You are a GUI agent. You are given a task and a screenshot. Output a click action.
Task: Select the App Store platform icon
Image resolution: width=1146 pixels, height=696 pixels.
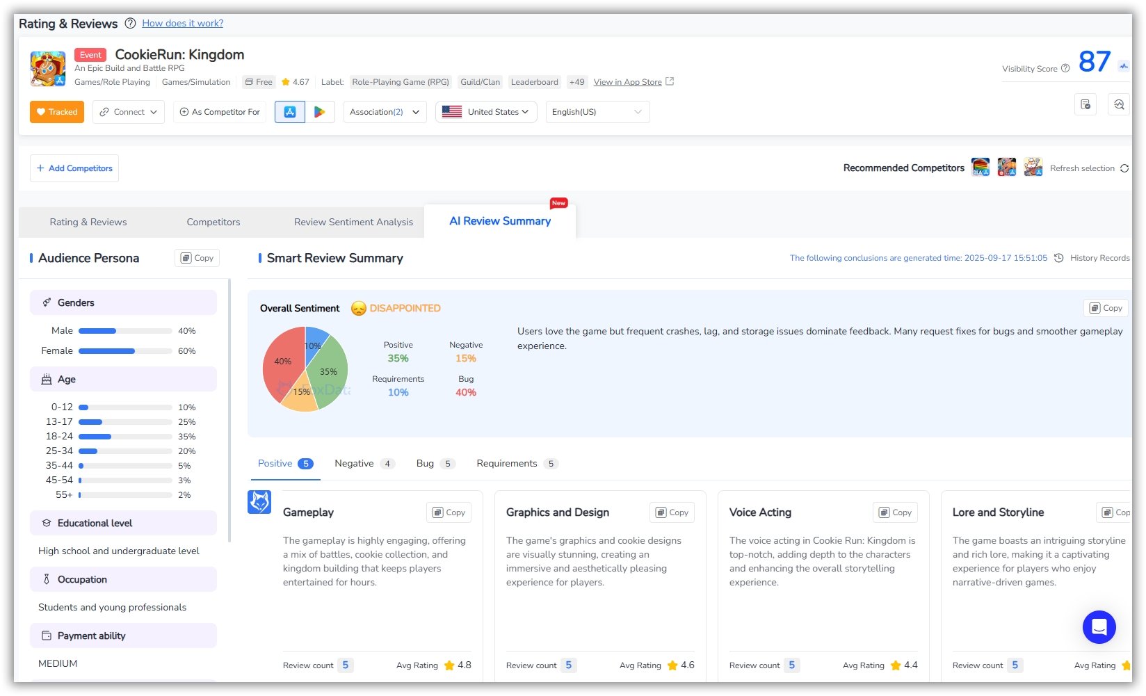[290, 112]
